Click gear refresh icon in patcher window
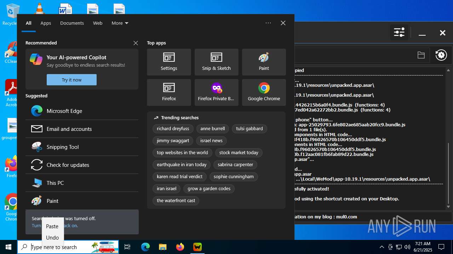The image size is (453, 254). tap(441, 55)
